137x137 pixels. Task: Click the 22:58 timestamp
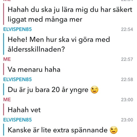[x=127, y=79]
